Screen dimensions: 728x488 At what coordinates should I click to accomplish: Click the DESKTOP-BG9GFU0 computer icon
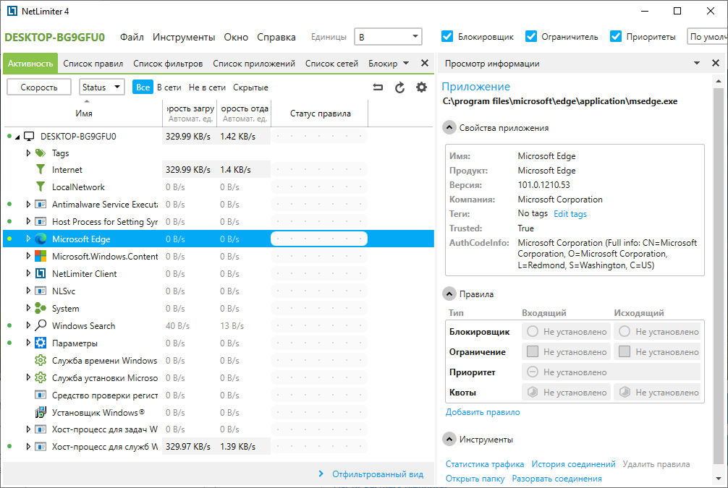[x=29, y=137]
